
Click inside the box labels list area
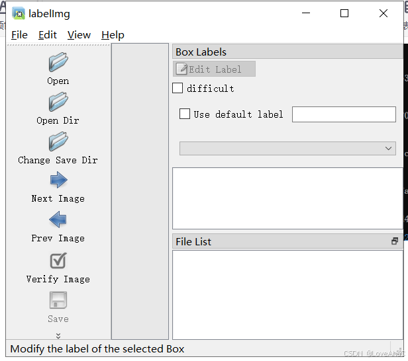(287, 198)
